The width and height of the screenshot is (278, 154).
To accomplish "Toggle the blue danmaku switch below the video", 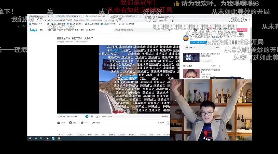I will tap(87, 116).
